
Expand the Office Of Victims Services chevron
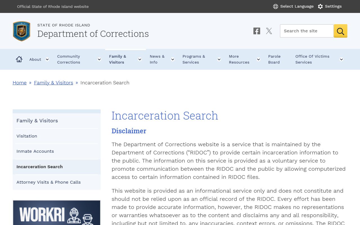coord(341,59)
